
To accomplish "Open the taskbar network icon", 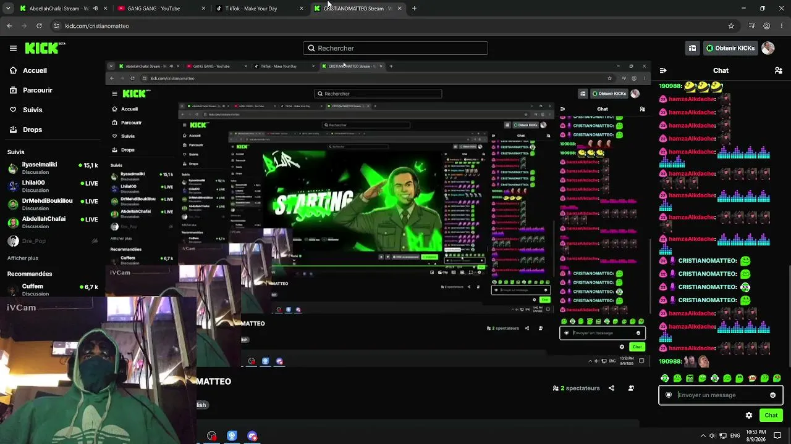I will click(724, 435).
